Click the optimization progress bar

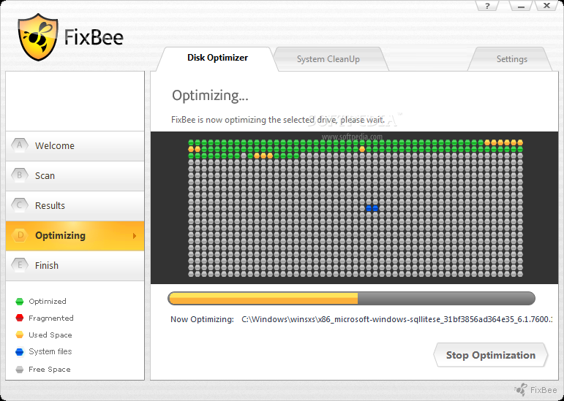coord(351,298)
